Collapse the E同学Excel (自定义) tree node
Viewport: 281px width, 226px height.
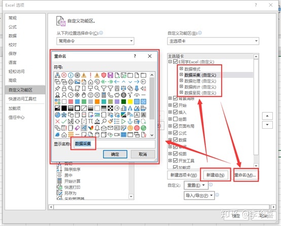tap(170, 62)
